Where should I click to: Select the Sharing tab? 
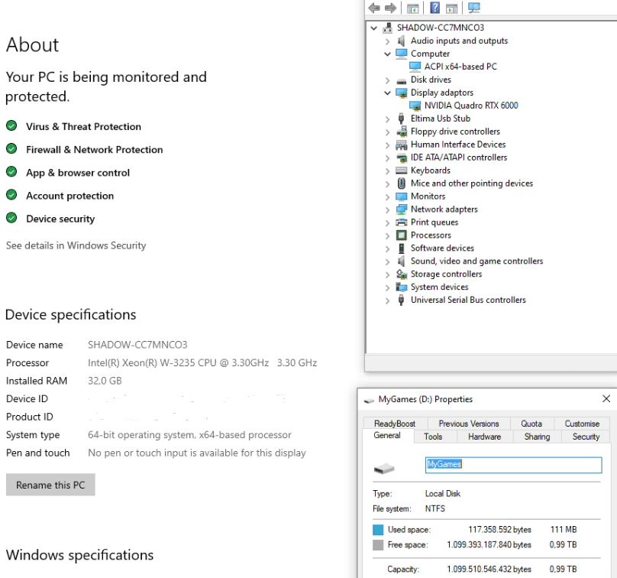[x=537, y=437]
